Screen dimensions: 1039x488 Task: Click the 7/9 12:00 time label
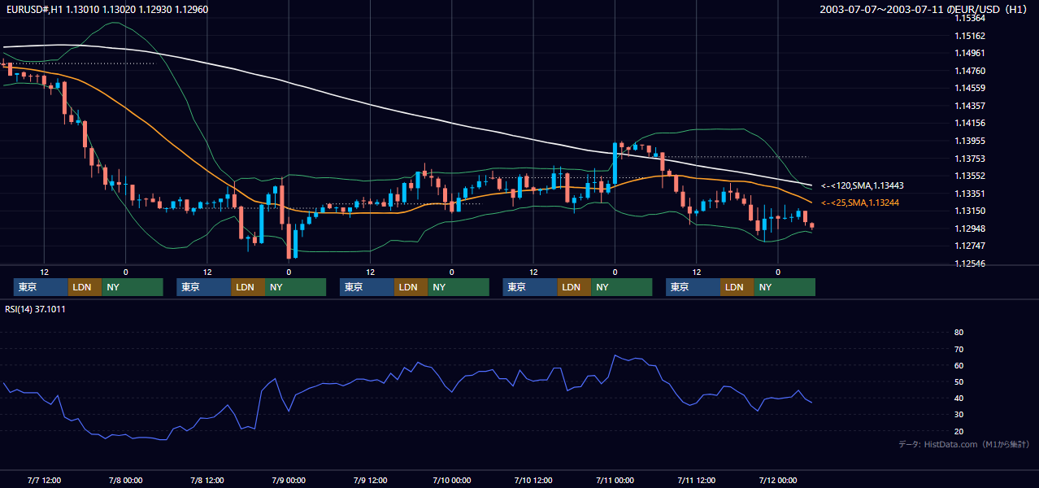[370, 480]
